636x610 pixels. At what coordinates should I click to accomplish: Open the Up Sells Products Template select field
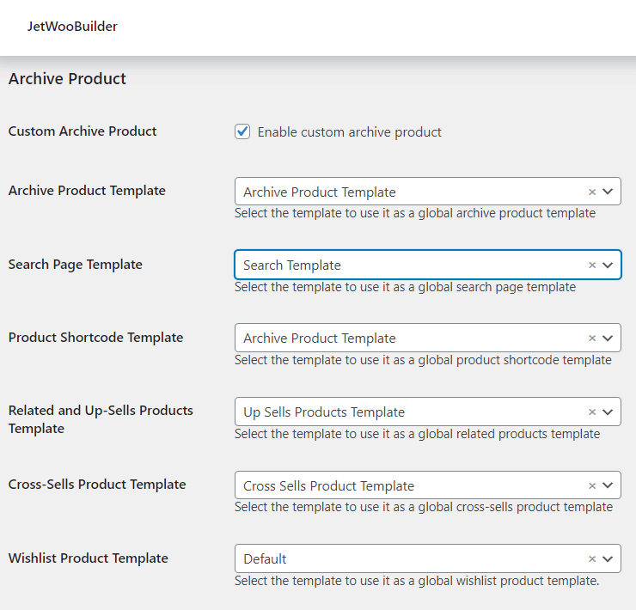pos(427,412)
